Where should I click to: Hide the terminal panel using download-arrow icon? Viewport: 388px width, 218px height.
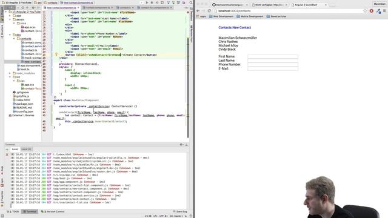point(186,144)
